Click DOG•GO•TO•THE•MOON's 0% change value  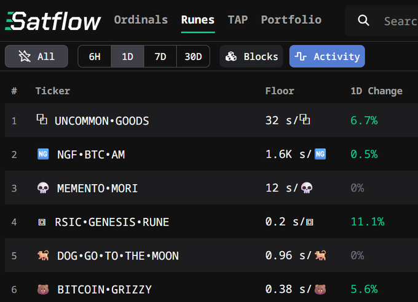point(357,255)
